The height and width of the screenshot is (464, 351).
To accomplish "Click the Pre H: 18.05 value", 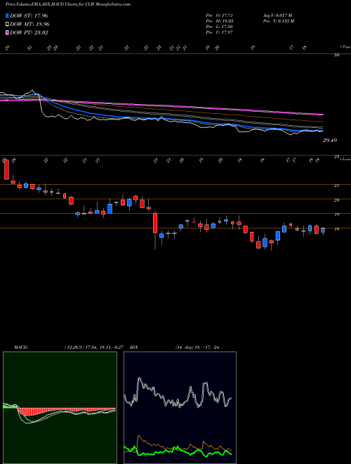I will click(x=220, y=21).
